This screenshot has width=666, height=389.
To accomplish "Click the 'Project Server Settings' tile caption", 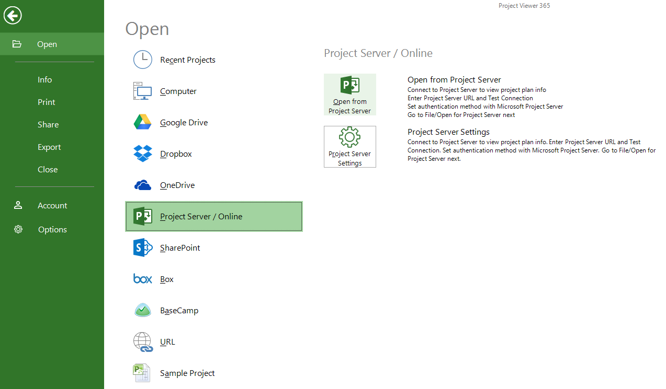I will point(349,158).
